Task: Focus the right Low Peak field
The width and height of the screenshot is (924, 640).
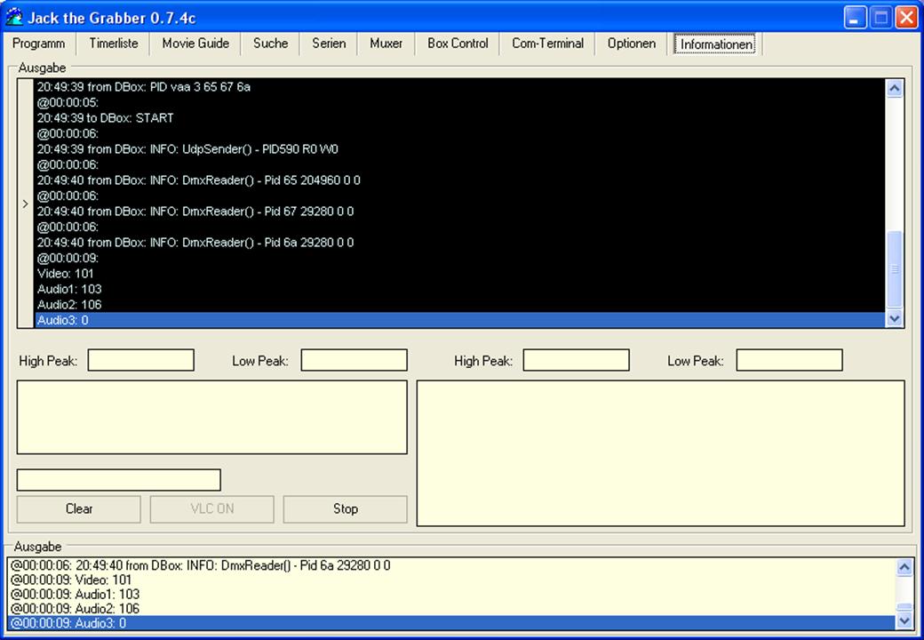Action: (x=790, y=360)
